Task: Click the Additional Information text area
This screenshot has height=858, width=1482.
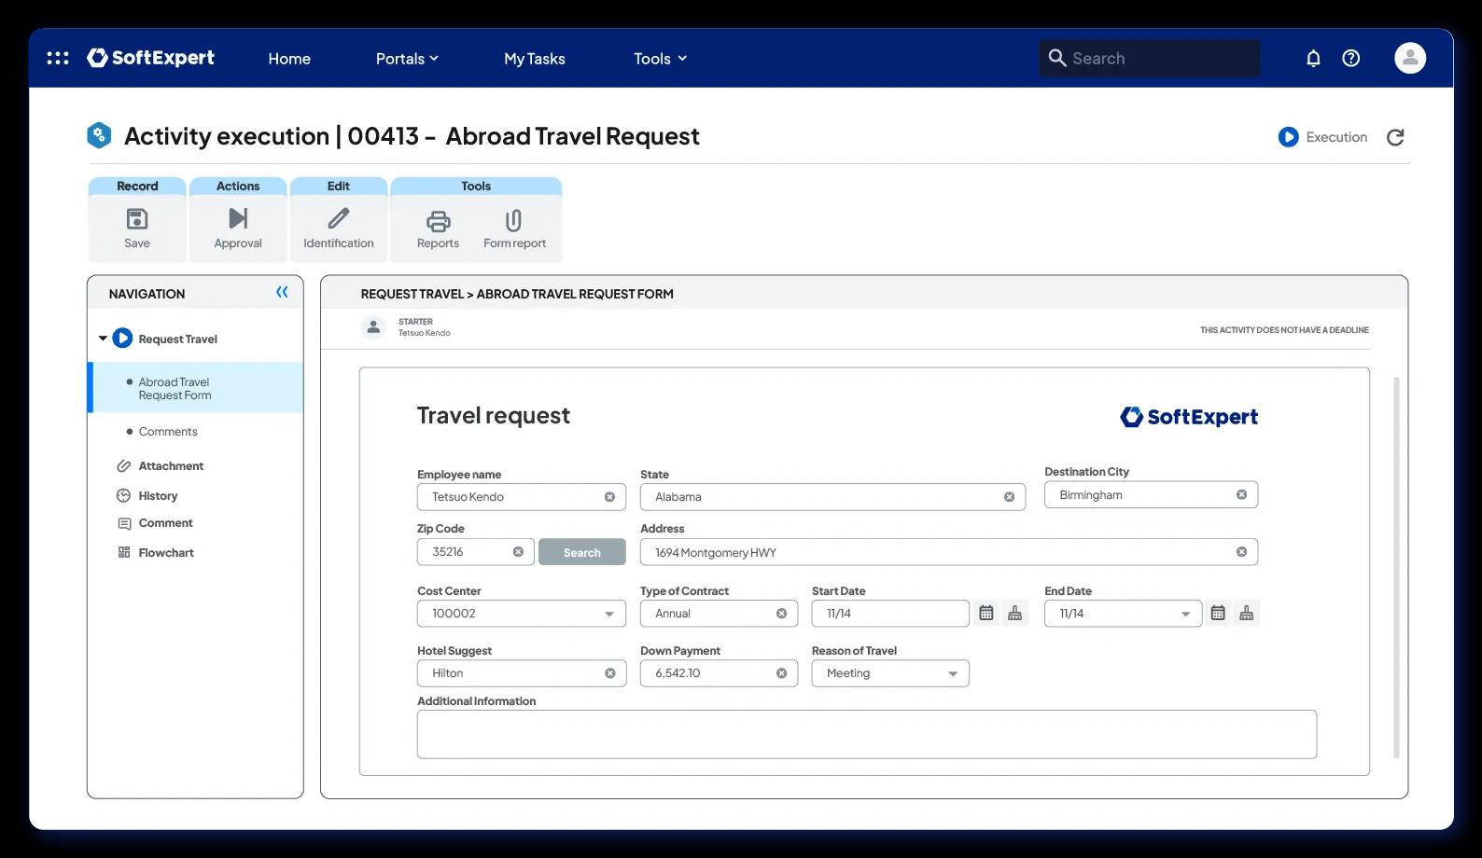Action: click(867, 734)
